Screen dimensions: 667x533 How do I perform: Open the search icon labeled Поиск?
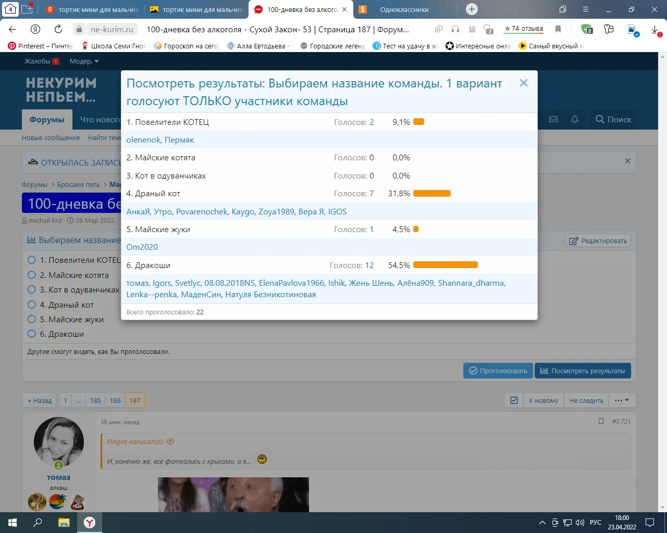tap(613, 119)
